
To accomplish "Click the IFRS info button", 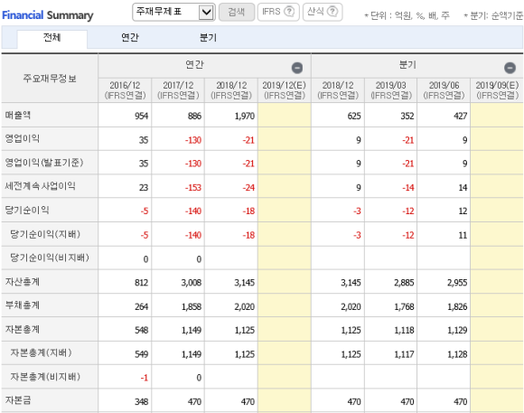I will click(278, 13).
